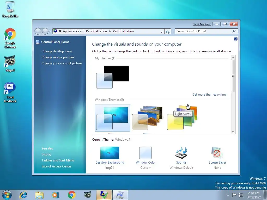Select the landscapes desert theme thumbnail
Viewport: 267px width, 200px height.
(147, 118)
